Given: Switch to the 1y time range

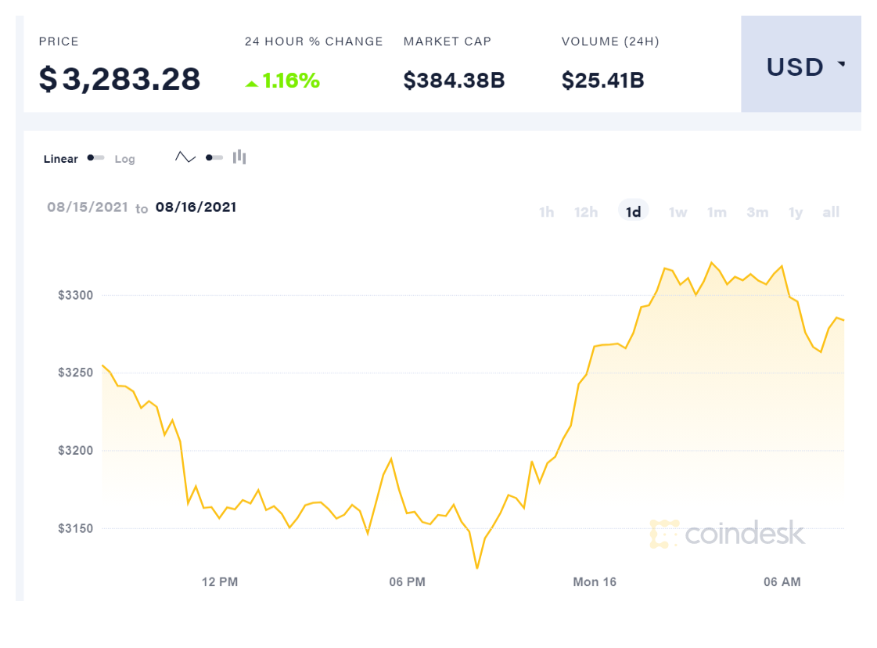Looking at the screenshot, I should tap(796, 212).
